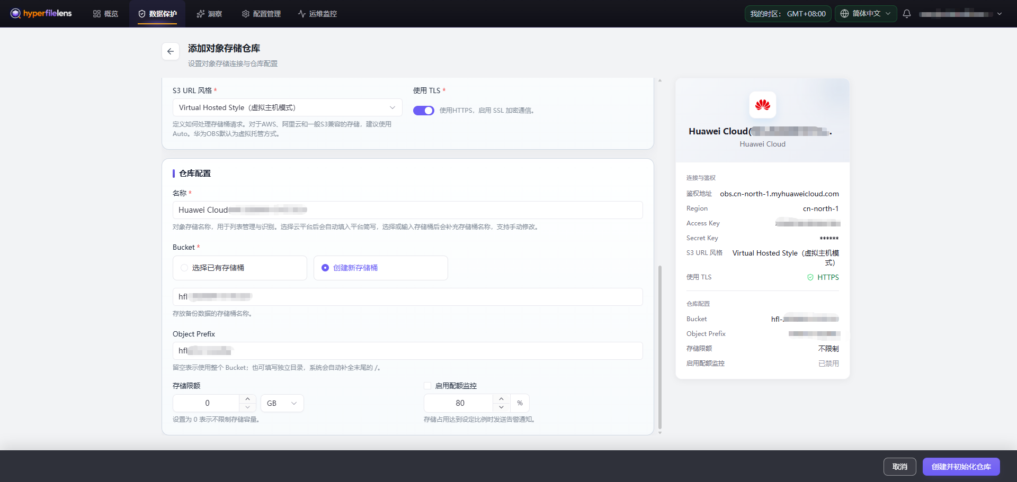
Task: Click the HTTPS shield icon in summary
Action: 810,277
